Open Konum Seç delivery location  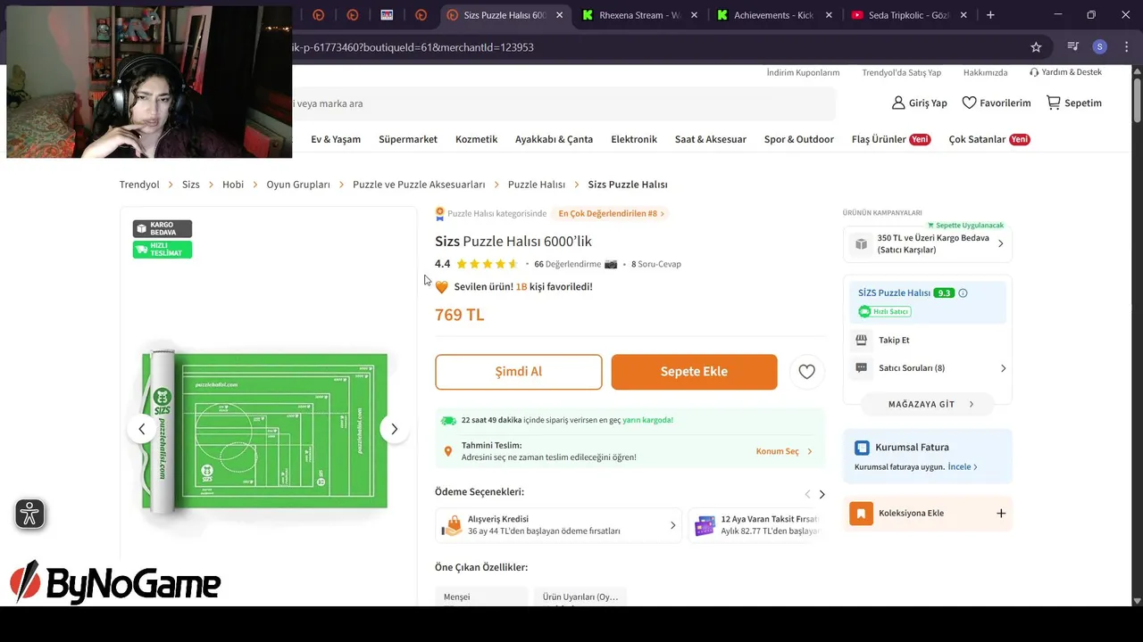click(x=784, y=451)
